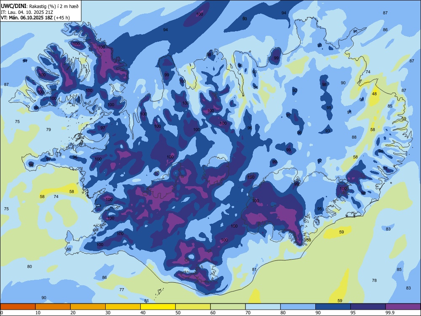Screen dimensions: 421x316
Task: Click the 78 humidity value on the map
Action: click(374, 280)
